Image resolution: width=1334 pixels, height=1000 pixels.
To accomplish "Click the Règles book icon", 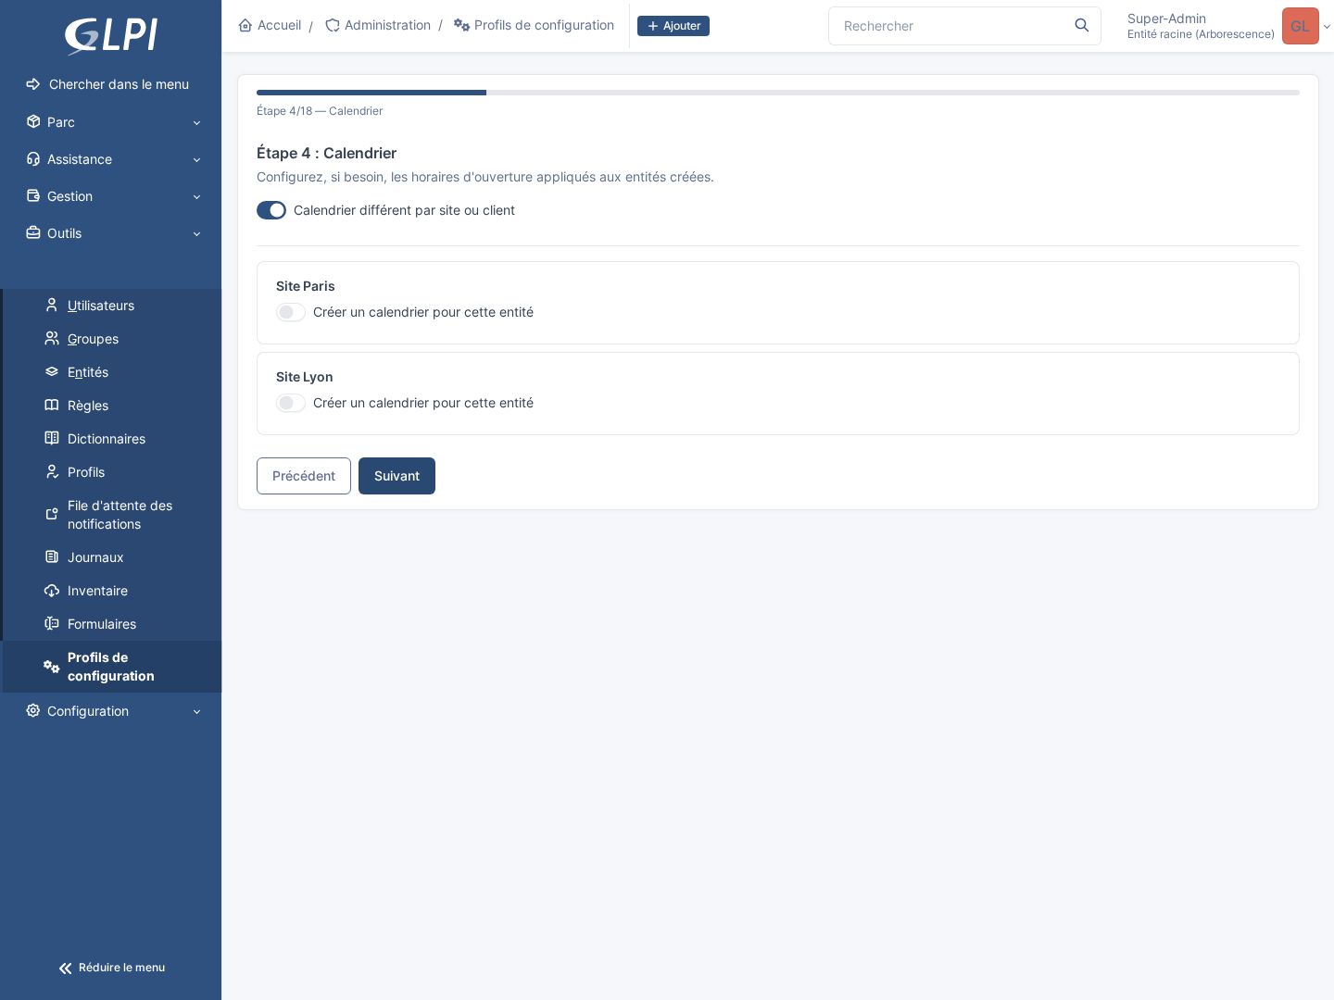I will coord(52,406).
